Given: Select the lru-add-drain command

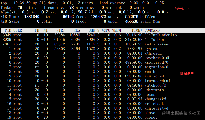Looking at the screenshot, I should [158, 81].
